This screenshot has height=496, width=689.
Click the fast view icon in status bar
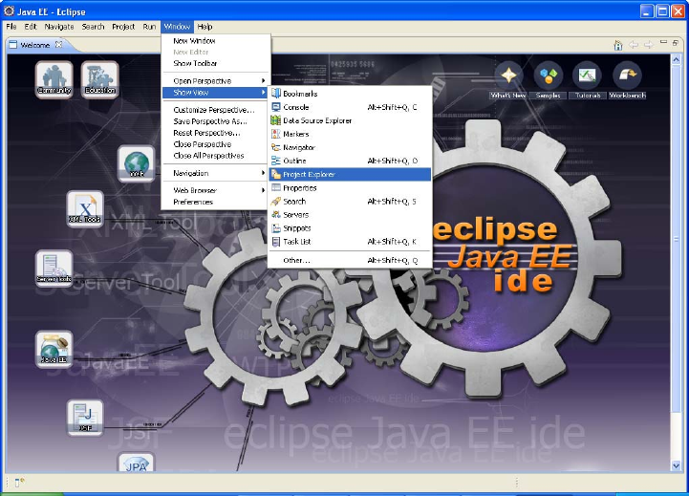point(19,483)
